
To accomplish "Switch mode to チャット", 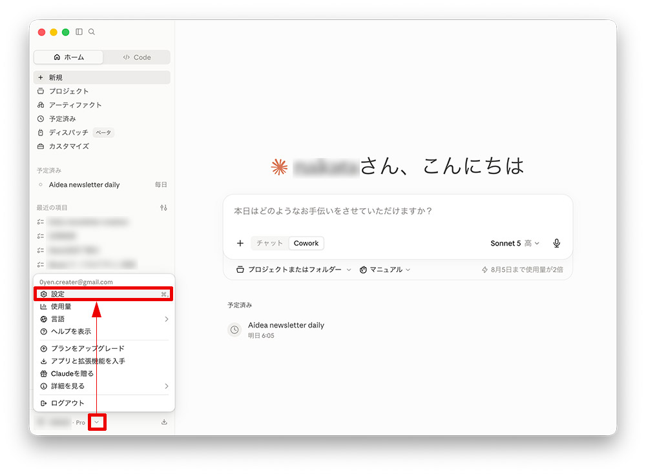I will coord(270,243).
